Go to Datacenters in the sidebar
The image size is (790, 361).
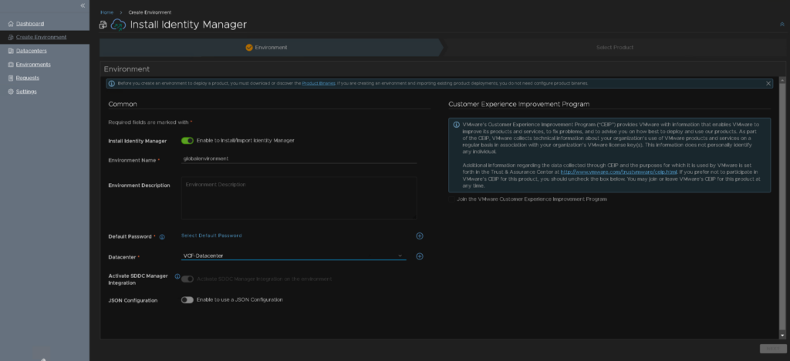pos(31,51)
